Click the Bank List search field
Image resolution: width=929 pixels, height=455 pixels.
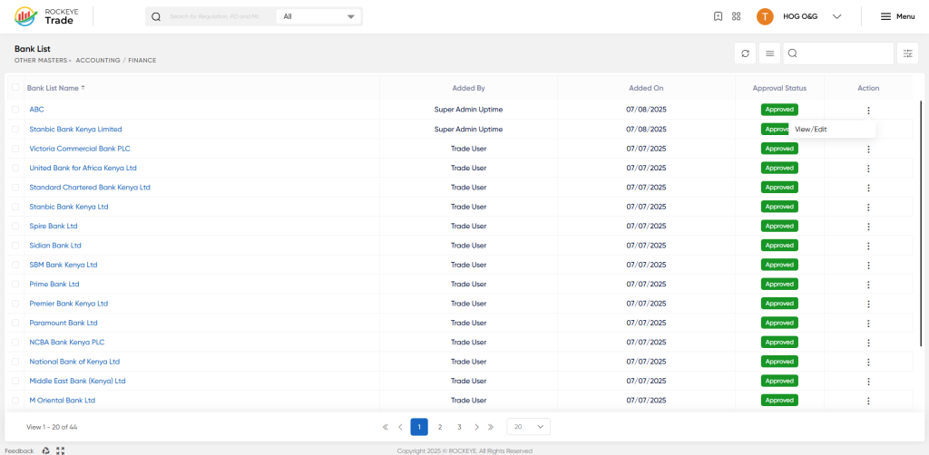(x=838, y=53)
